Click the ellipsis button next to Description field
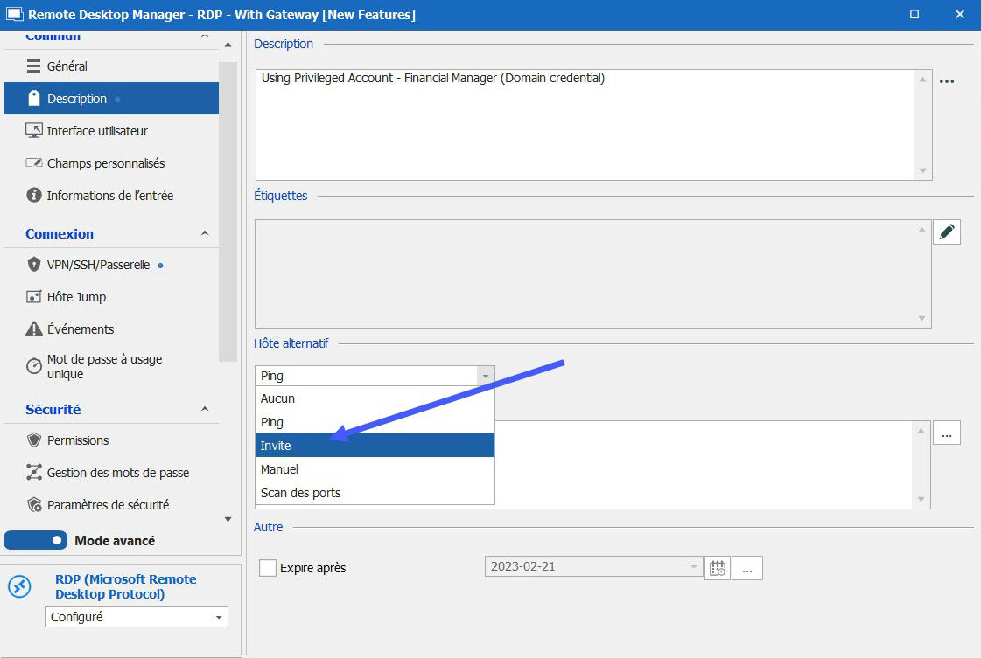The width and height of the screenshot is (981, 658). 946,81
